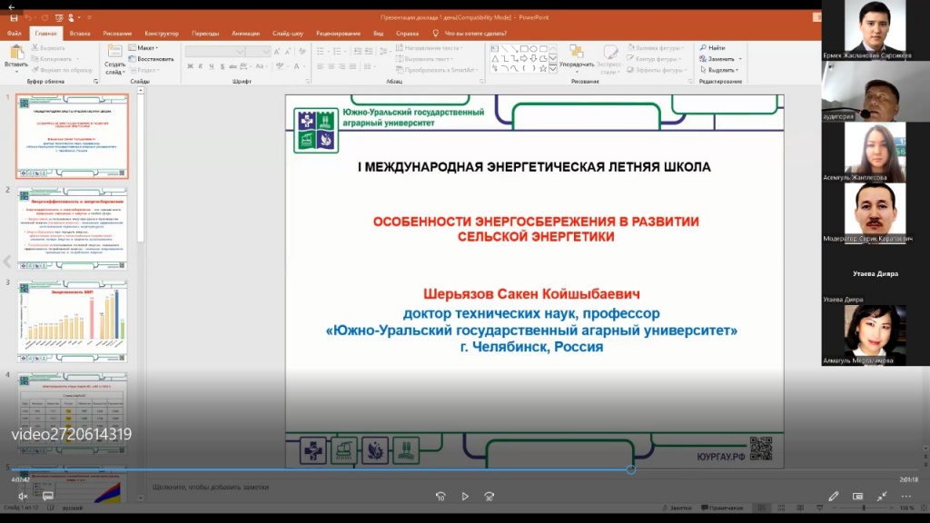
Task: Unmute the video player volume
Action: click(23, 496)
